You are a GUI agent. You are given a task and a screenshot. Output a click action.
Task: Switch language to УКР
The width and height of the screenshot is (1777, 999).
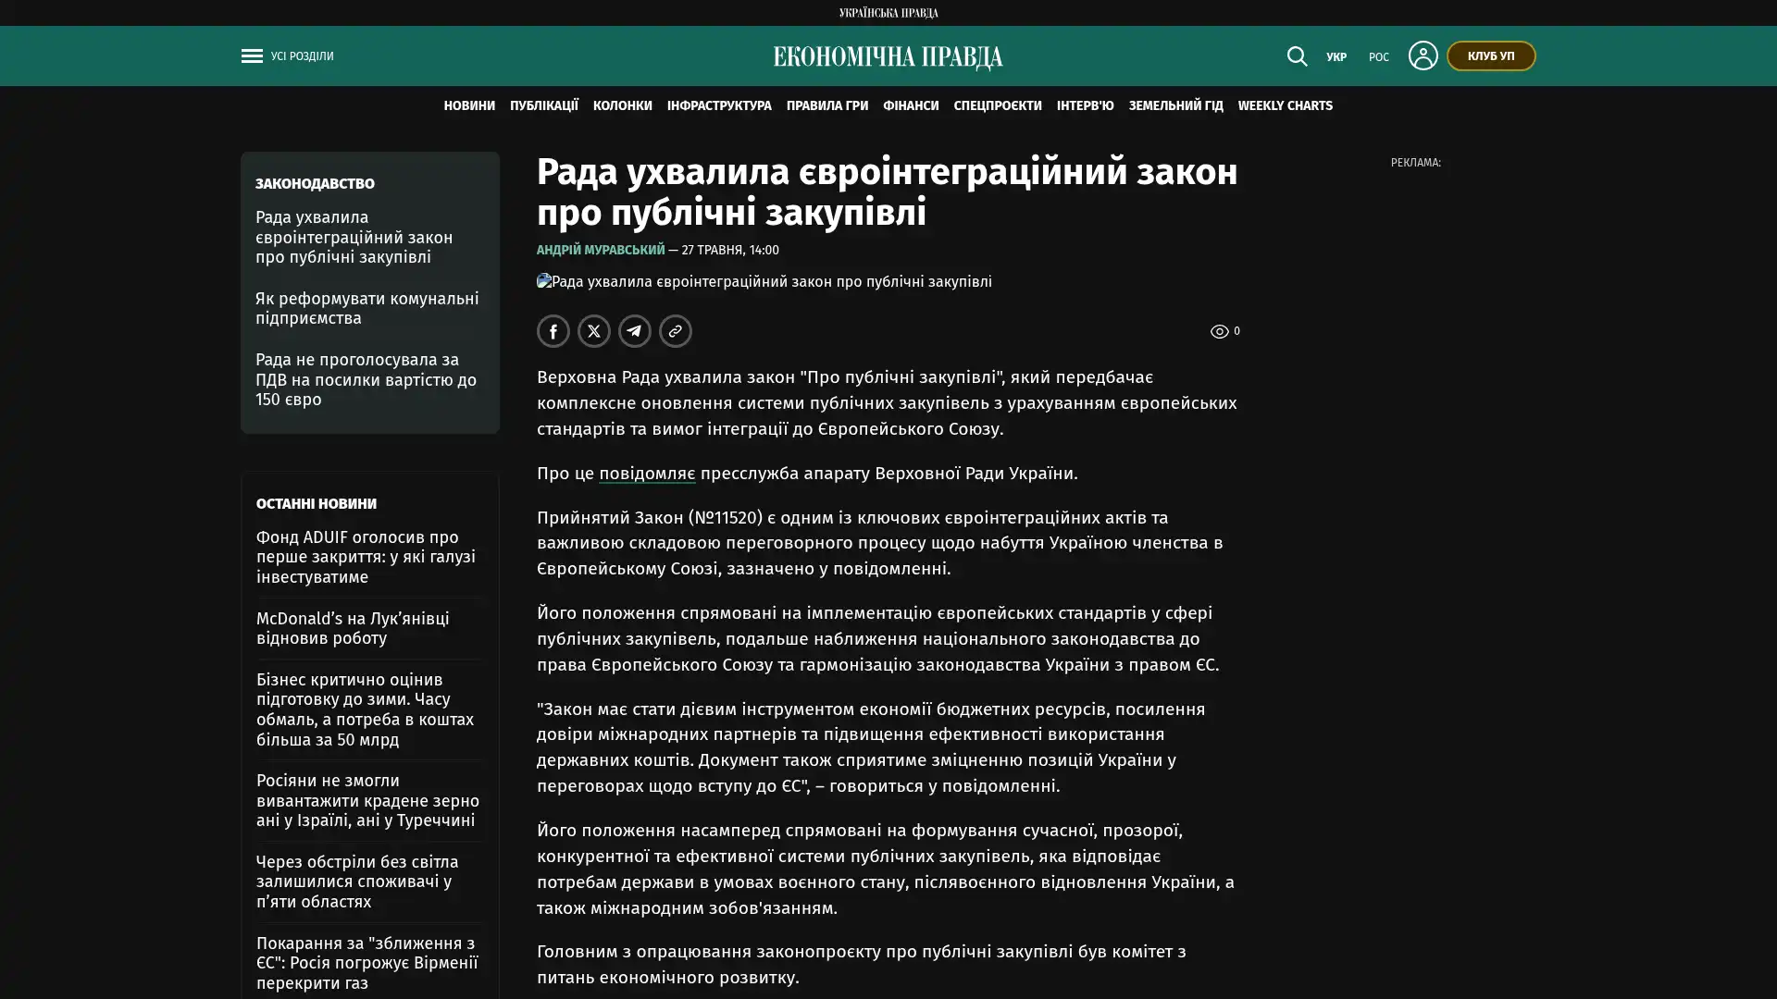click(x=1336, y=57)
